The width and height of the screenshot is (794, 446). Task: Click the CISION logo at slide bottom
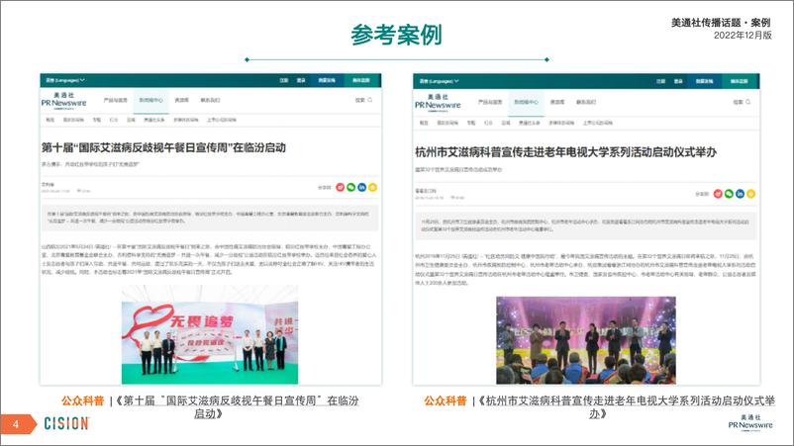(x=66, y=423)
